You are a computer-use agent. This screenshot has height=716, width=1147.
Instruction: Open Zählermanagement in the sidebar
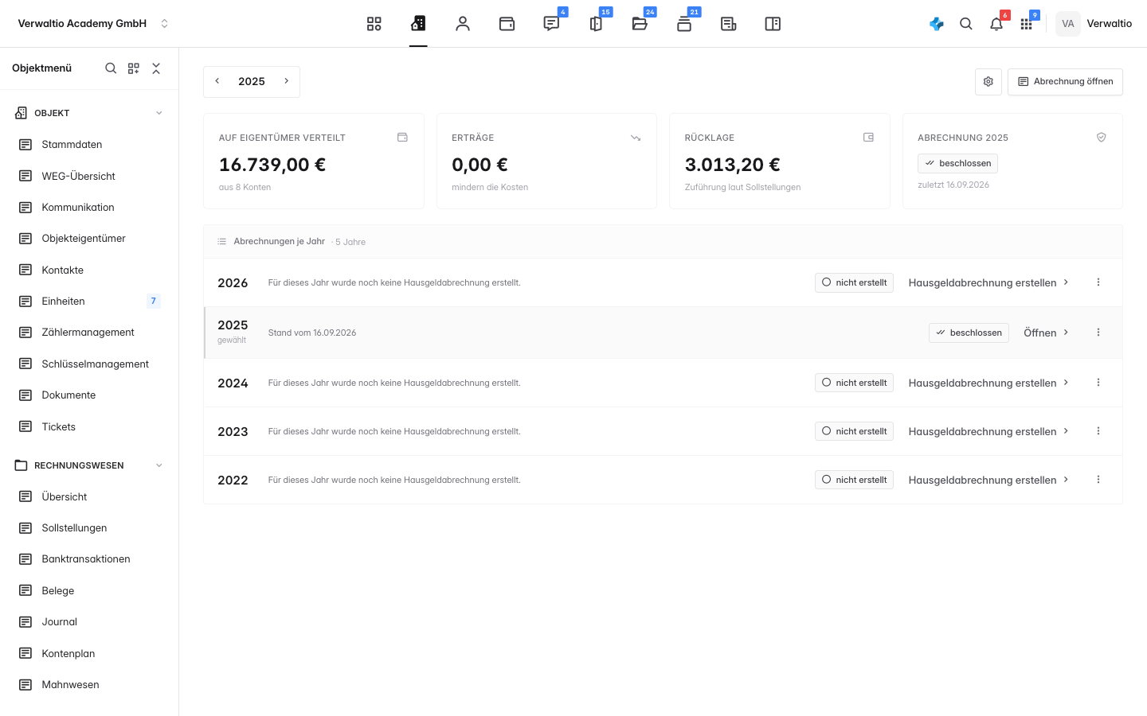89,333
